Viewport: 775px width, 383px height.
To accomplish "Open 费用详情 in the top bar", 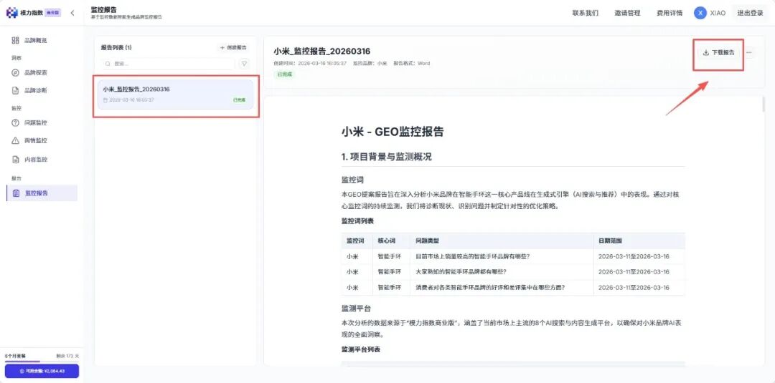I will pos(670,14).
